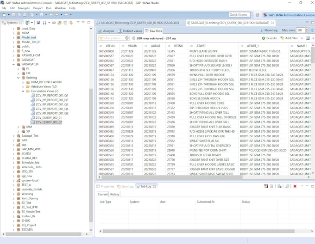Image resolution: width=315 pixels, height=244 pixels.
Task: Click the Execute button label
Action: [x=271, y=38]
